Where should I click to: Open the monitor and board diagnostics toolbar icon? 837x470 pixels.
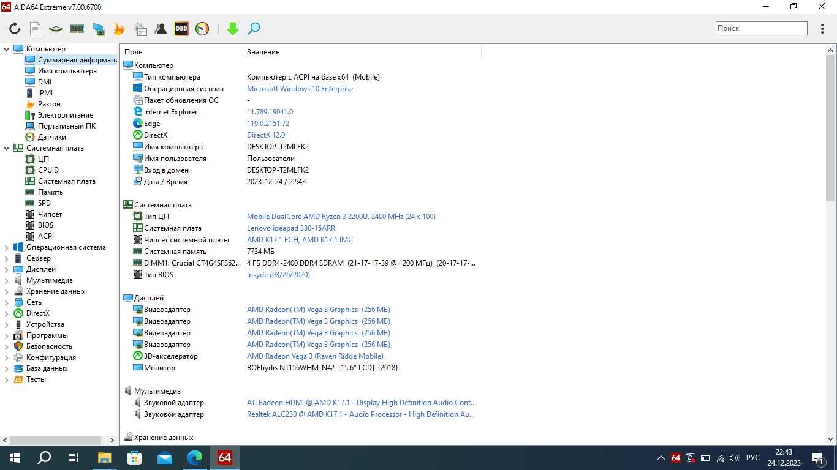point(98,28)
